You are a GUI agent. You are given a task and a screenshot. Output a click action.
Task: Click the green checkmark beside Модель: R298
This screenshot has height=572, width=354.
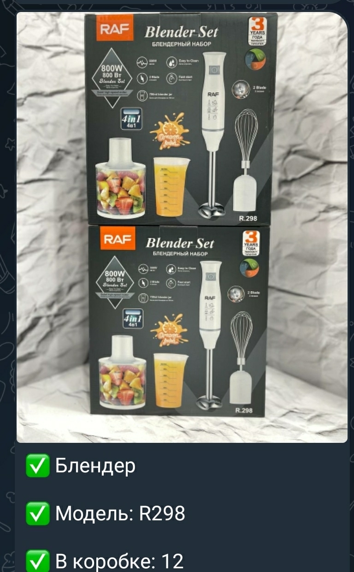(38, 513)
